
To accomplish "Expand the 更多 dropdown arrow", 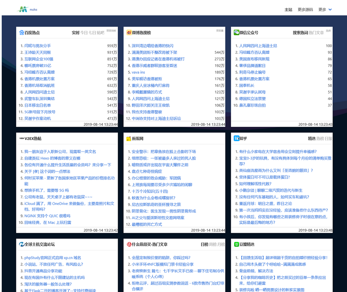I will pos(330,9).
